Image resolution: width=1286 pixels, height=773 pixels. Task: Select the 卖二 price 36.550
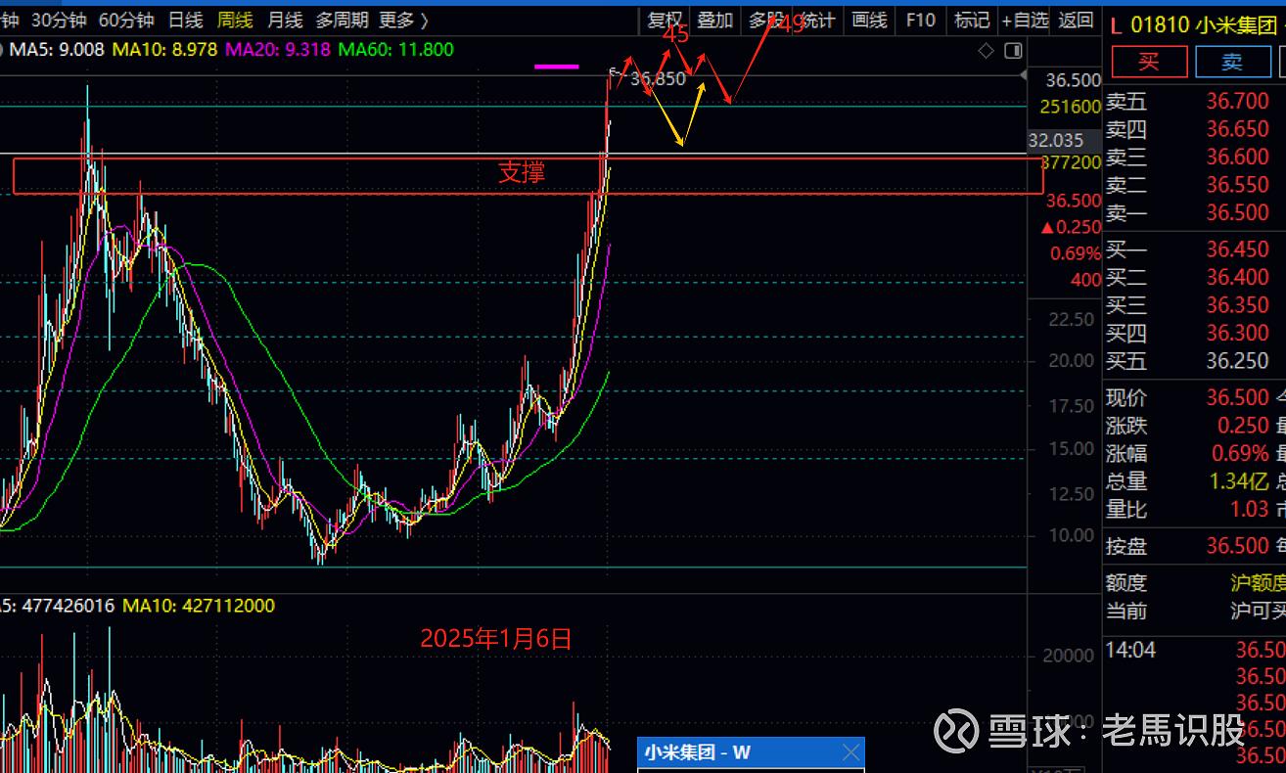1237,185
